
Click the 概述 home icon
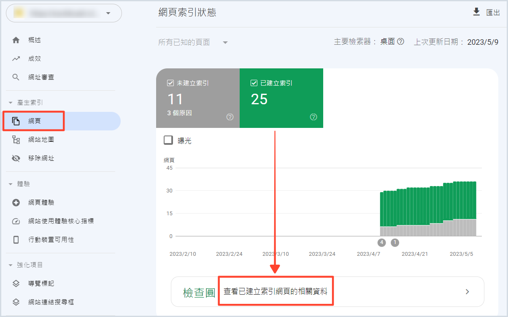pyautogui.click(x=16, y=40)
